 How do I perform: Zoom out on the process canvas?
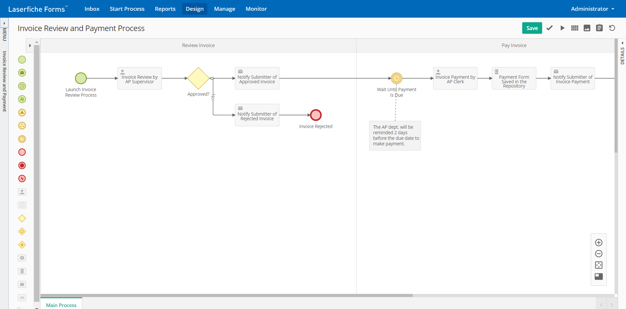click(x=599, y=254)
